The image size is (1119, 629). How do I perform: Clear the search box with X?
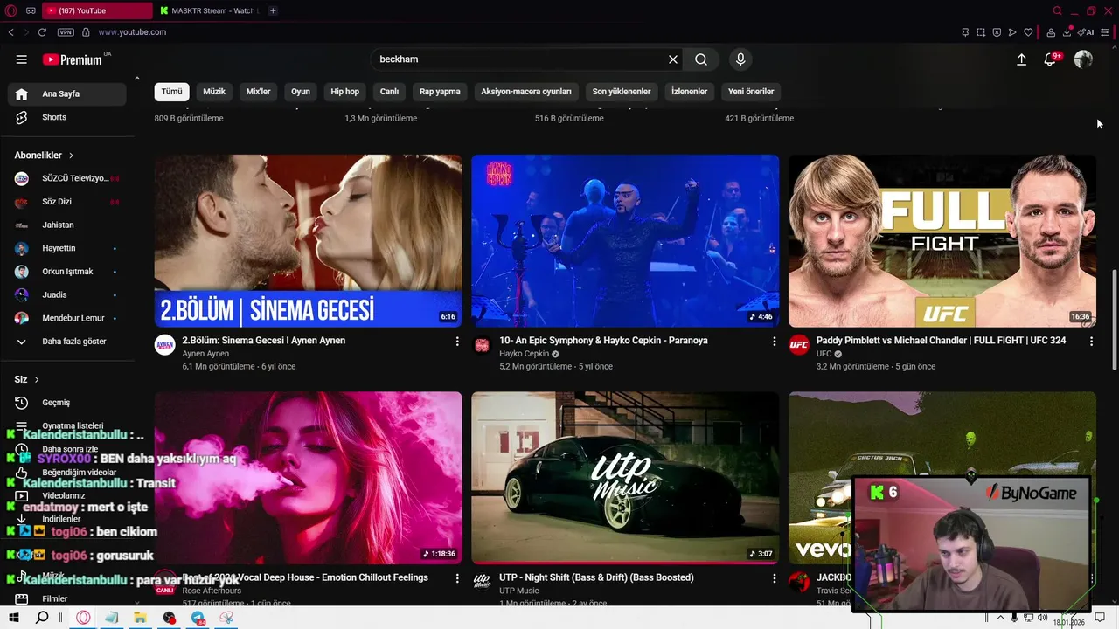tap(673, 59)
